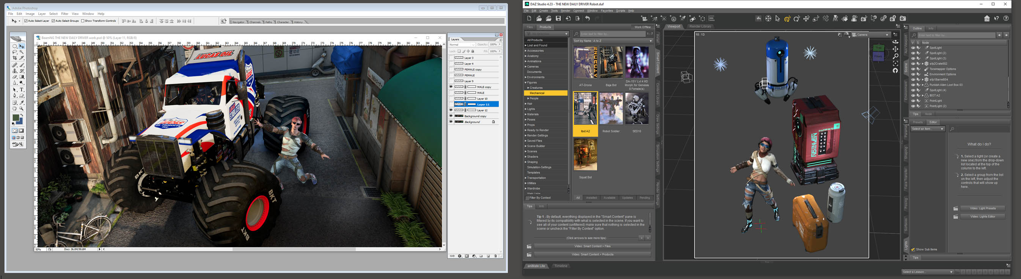Screen dimensions: 1021x279
Task: Open the Select an Item dropdown
Action: (927, 129)
